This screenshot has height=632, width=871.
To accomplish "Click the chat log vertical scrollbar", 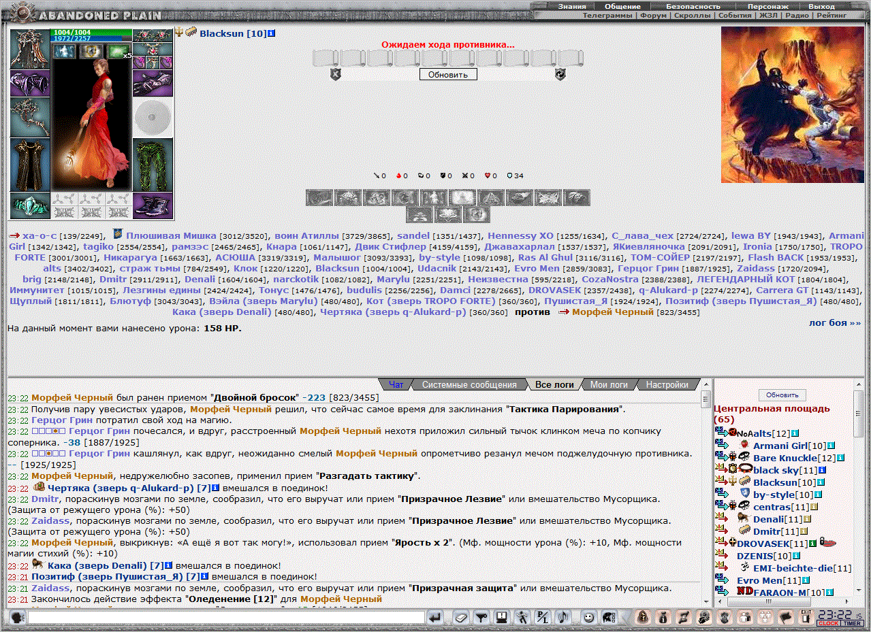I will pyautogui.click(x=706, y=493).
